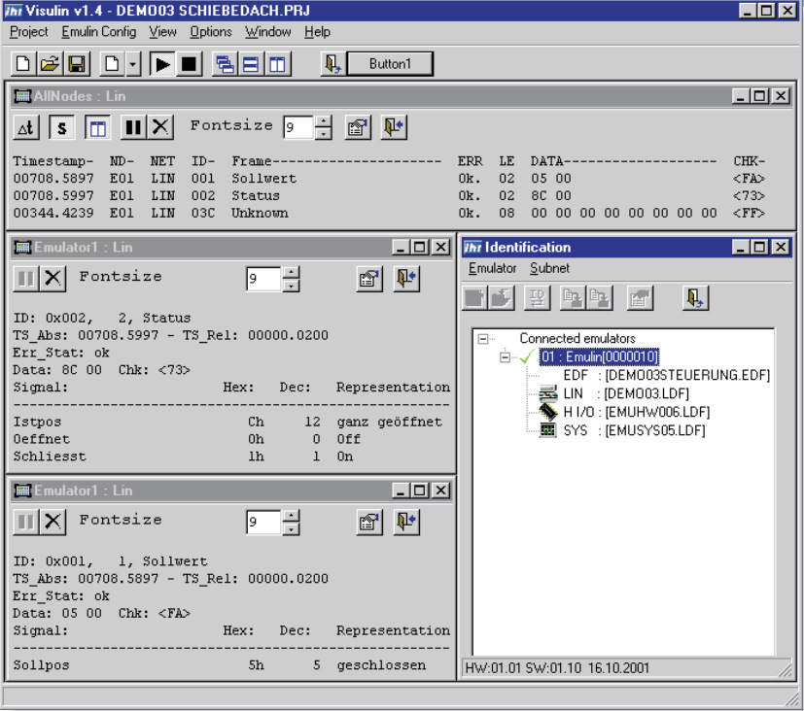Toggle pause in the AllNodes window

coord(134,127)
